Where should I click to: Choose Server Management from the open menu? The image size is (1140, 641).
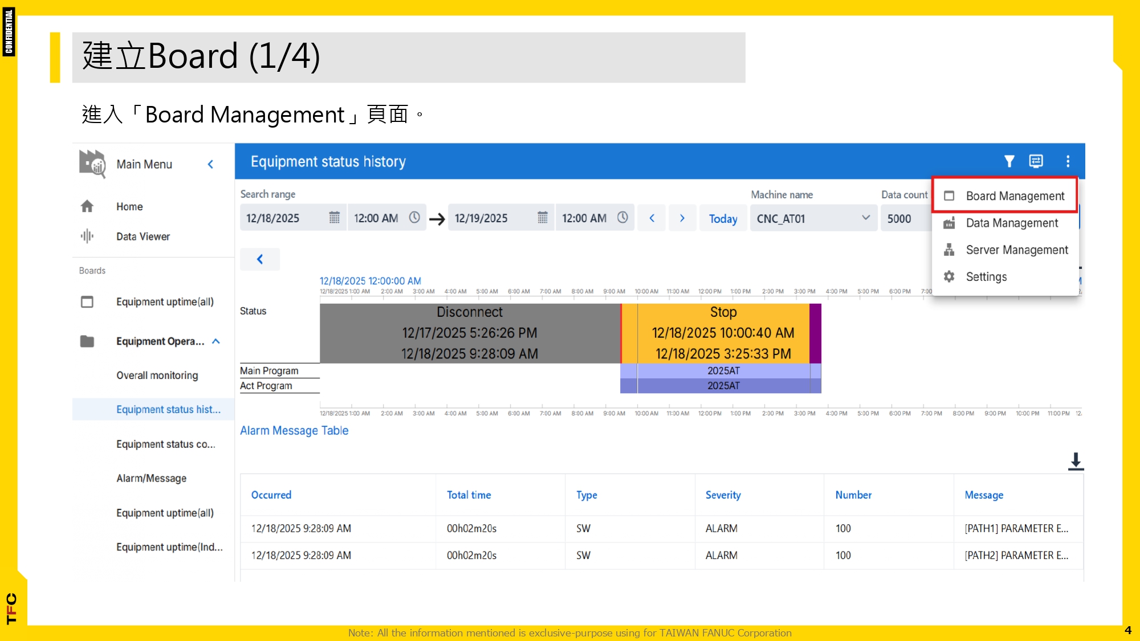point(1017,250)
